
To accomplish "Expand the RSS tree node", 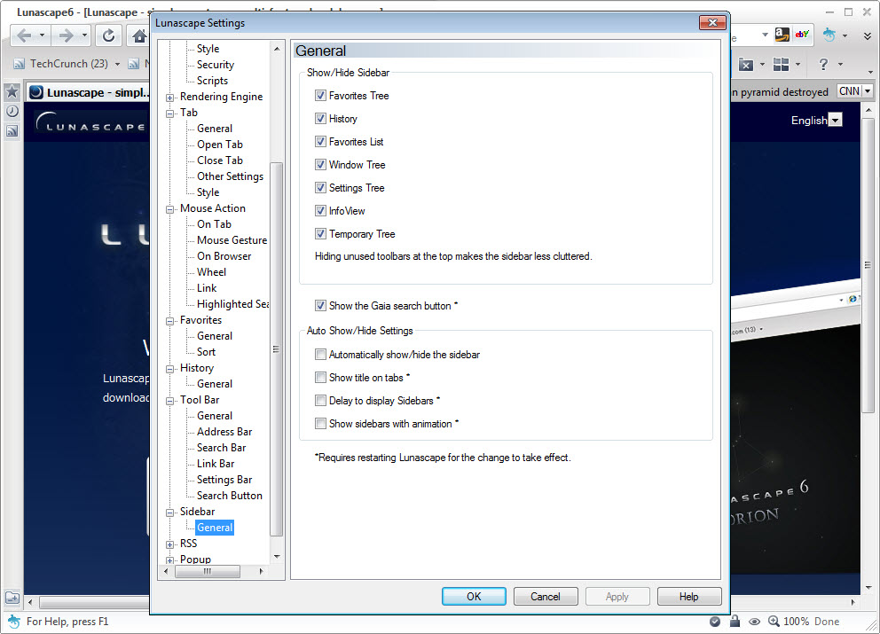I will pos(169,544).
